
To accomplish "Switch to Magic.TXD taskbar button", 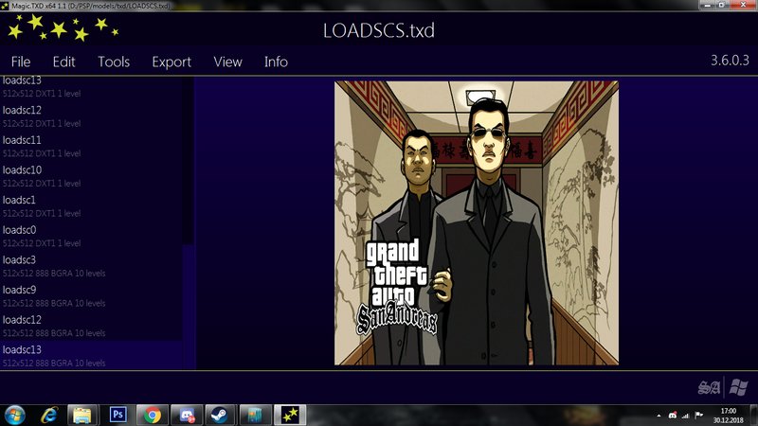I will pos(290,415).
